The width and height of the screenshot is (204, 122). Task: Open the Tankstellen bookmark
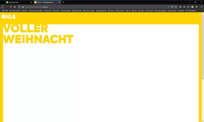(191, 11)
